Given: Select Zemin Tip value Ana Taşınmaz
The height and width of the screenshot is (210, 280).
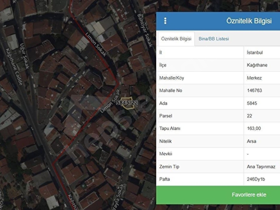Looking at the screenshot, I should click(261, 167).
